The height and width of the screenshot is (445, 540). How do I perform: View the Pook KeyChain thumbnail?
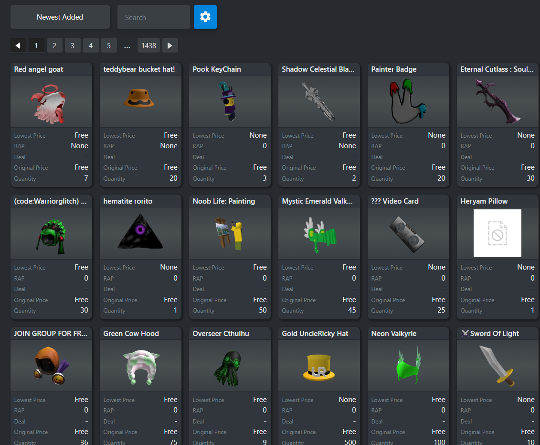(230, 101)
